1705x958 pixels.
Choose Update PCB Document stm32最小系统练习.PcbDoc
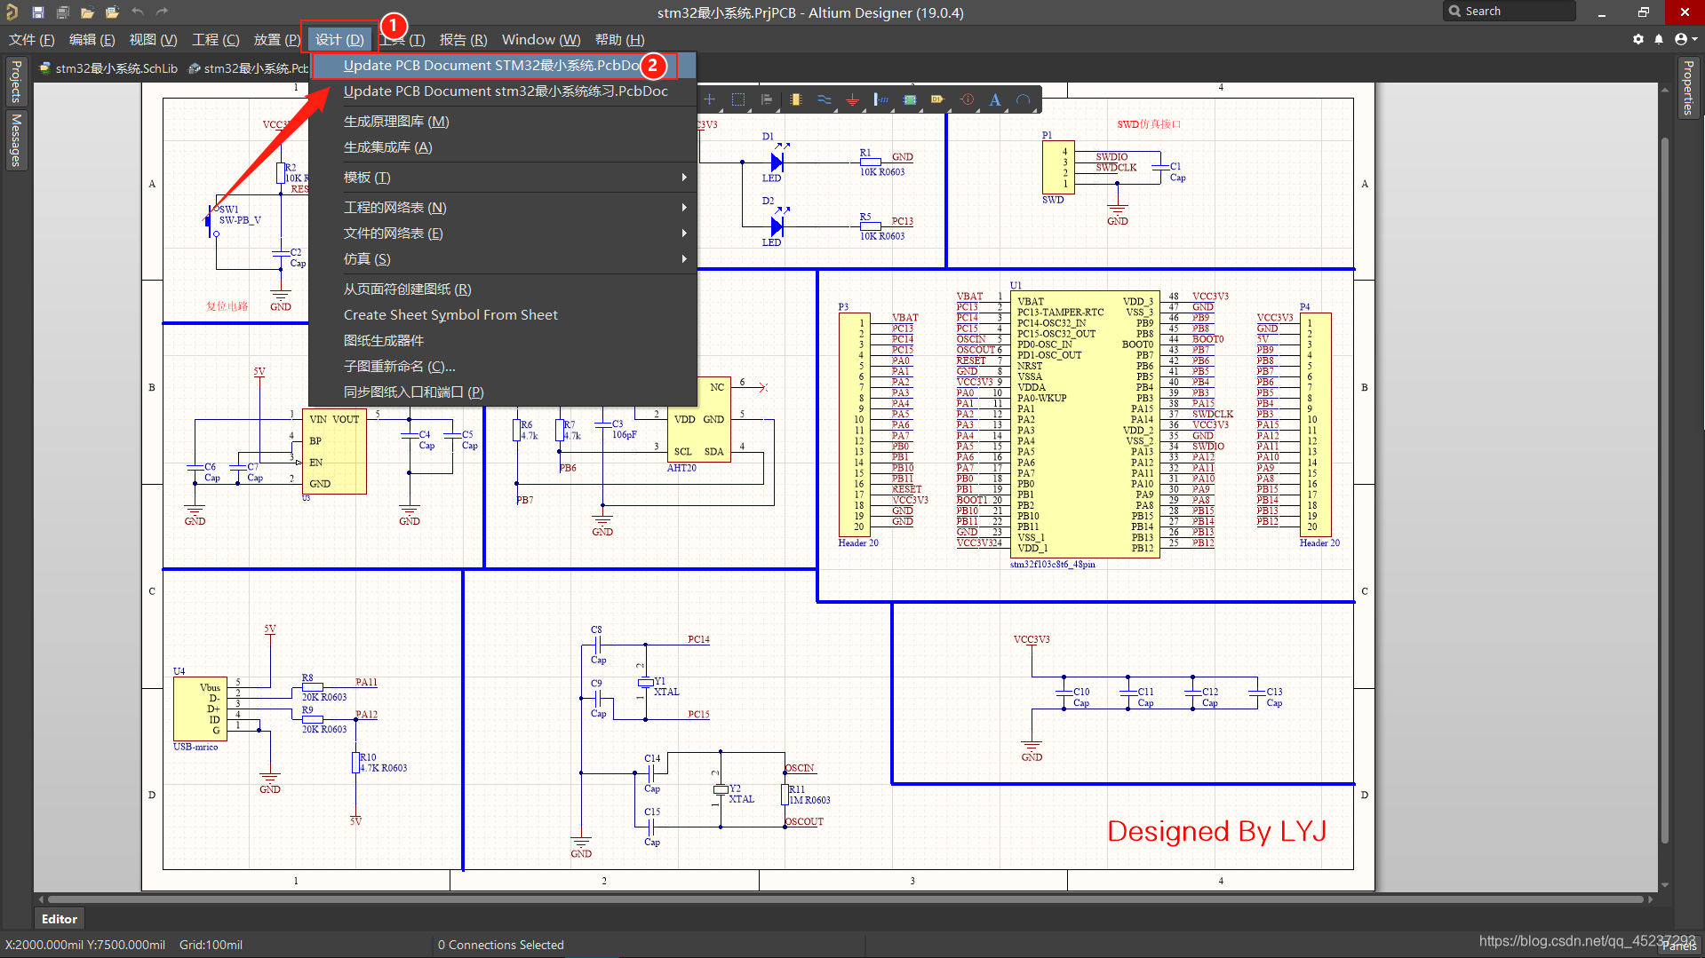pyautogui.click(x=503, y=91)
